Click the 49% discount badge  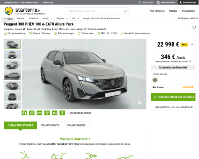[184, 45]
